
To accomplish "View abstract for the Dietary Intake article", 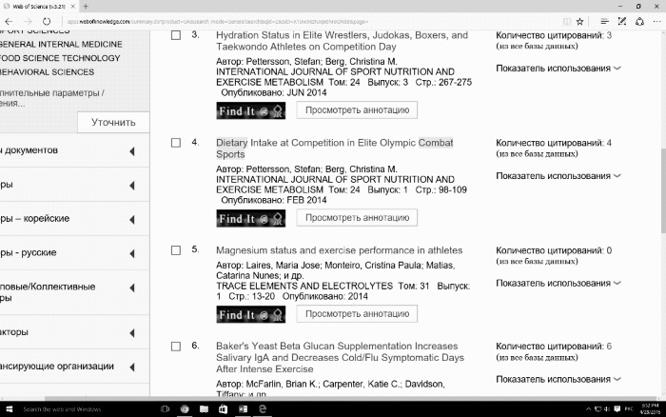I will click(x=357, y=218).
